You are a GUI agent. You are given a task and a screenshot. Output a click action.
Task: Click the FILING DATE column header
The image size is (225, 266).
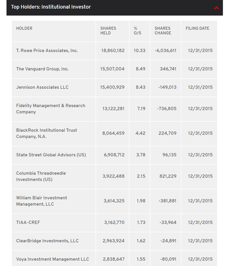pyautogui.click(x=197, y=28)
